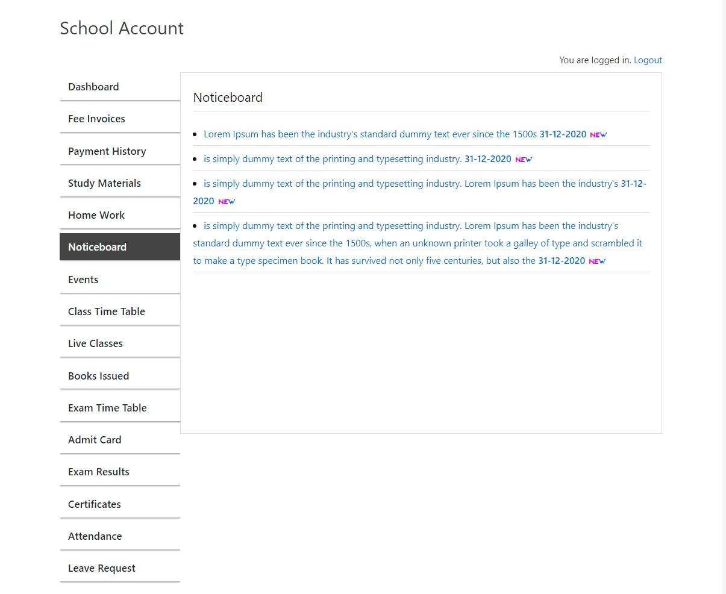Screen dimensions: 726x594
Task: Open the Dashboard menu item
Action: pyautogui.click(x=93, y=87)
